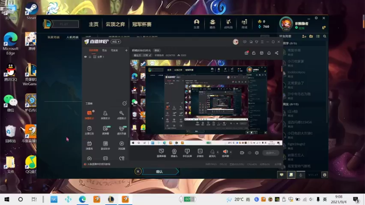
Task: Select the 玩家对战 mode tab
Action: pos(53,37)
